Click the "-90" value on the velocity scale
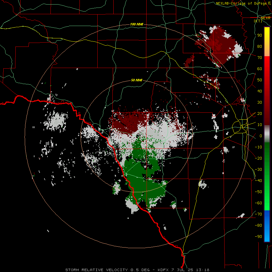The image size is (272, 272). click(258, 236)
